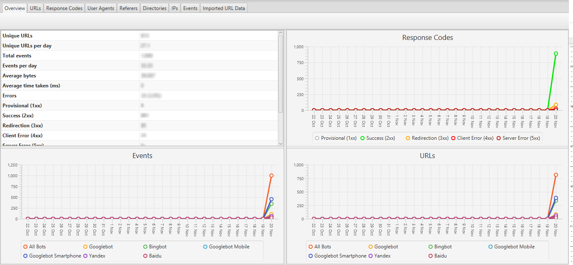573x265 pixels.
Task: Click Googlebot Smartphone legend marker in Events chart
Action: (25, 256)
